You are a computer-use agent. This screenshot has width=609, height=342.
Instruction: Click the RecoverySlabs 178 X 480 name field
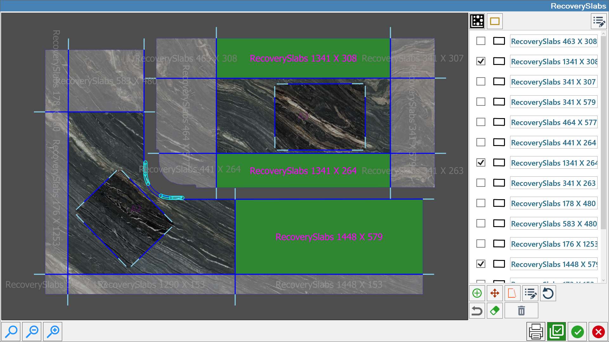point(553,203)
